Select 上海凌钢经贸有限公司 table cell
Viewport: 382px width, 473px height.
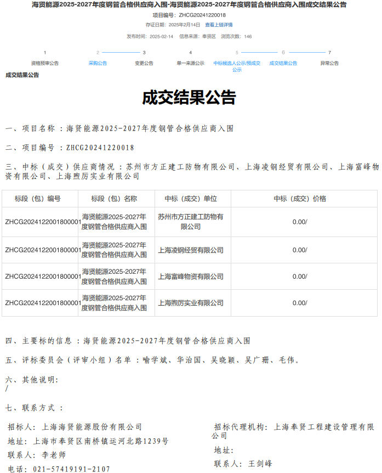190,250
